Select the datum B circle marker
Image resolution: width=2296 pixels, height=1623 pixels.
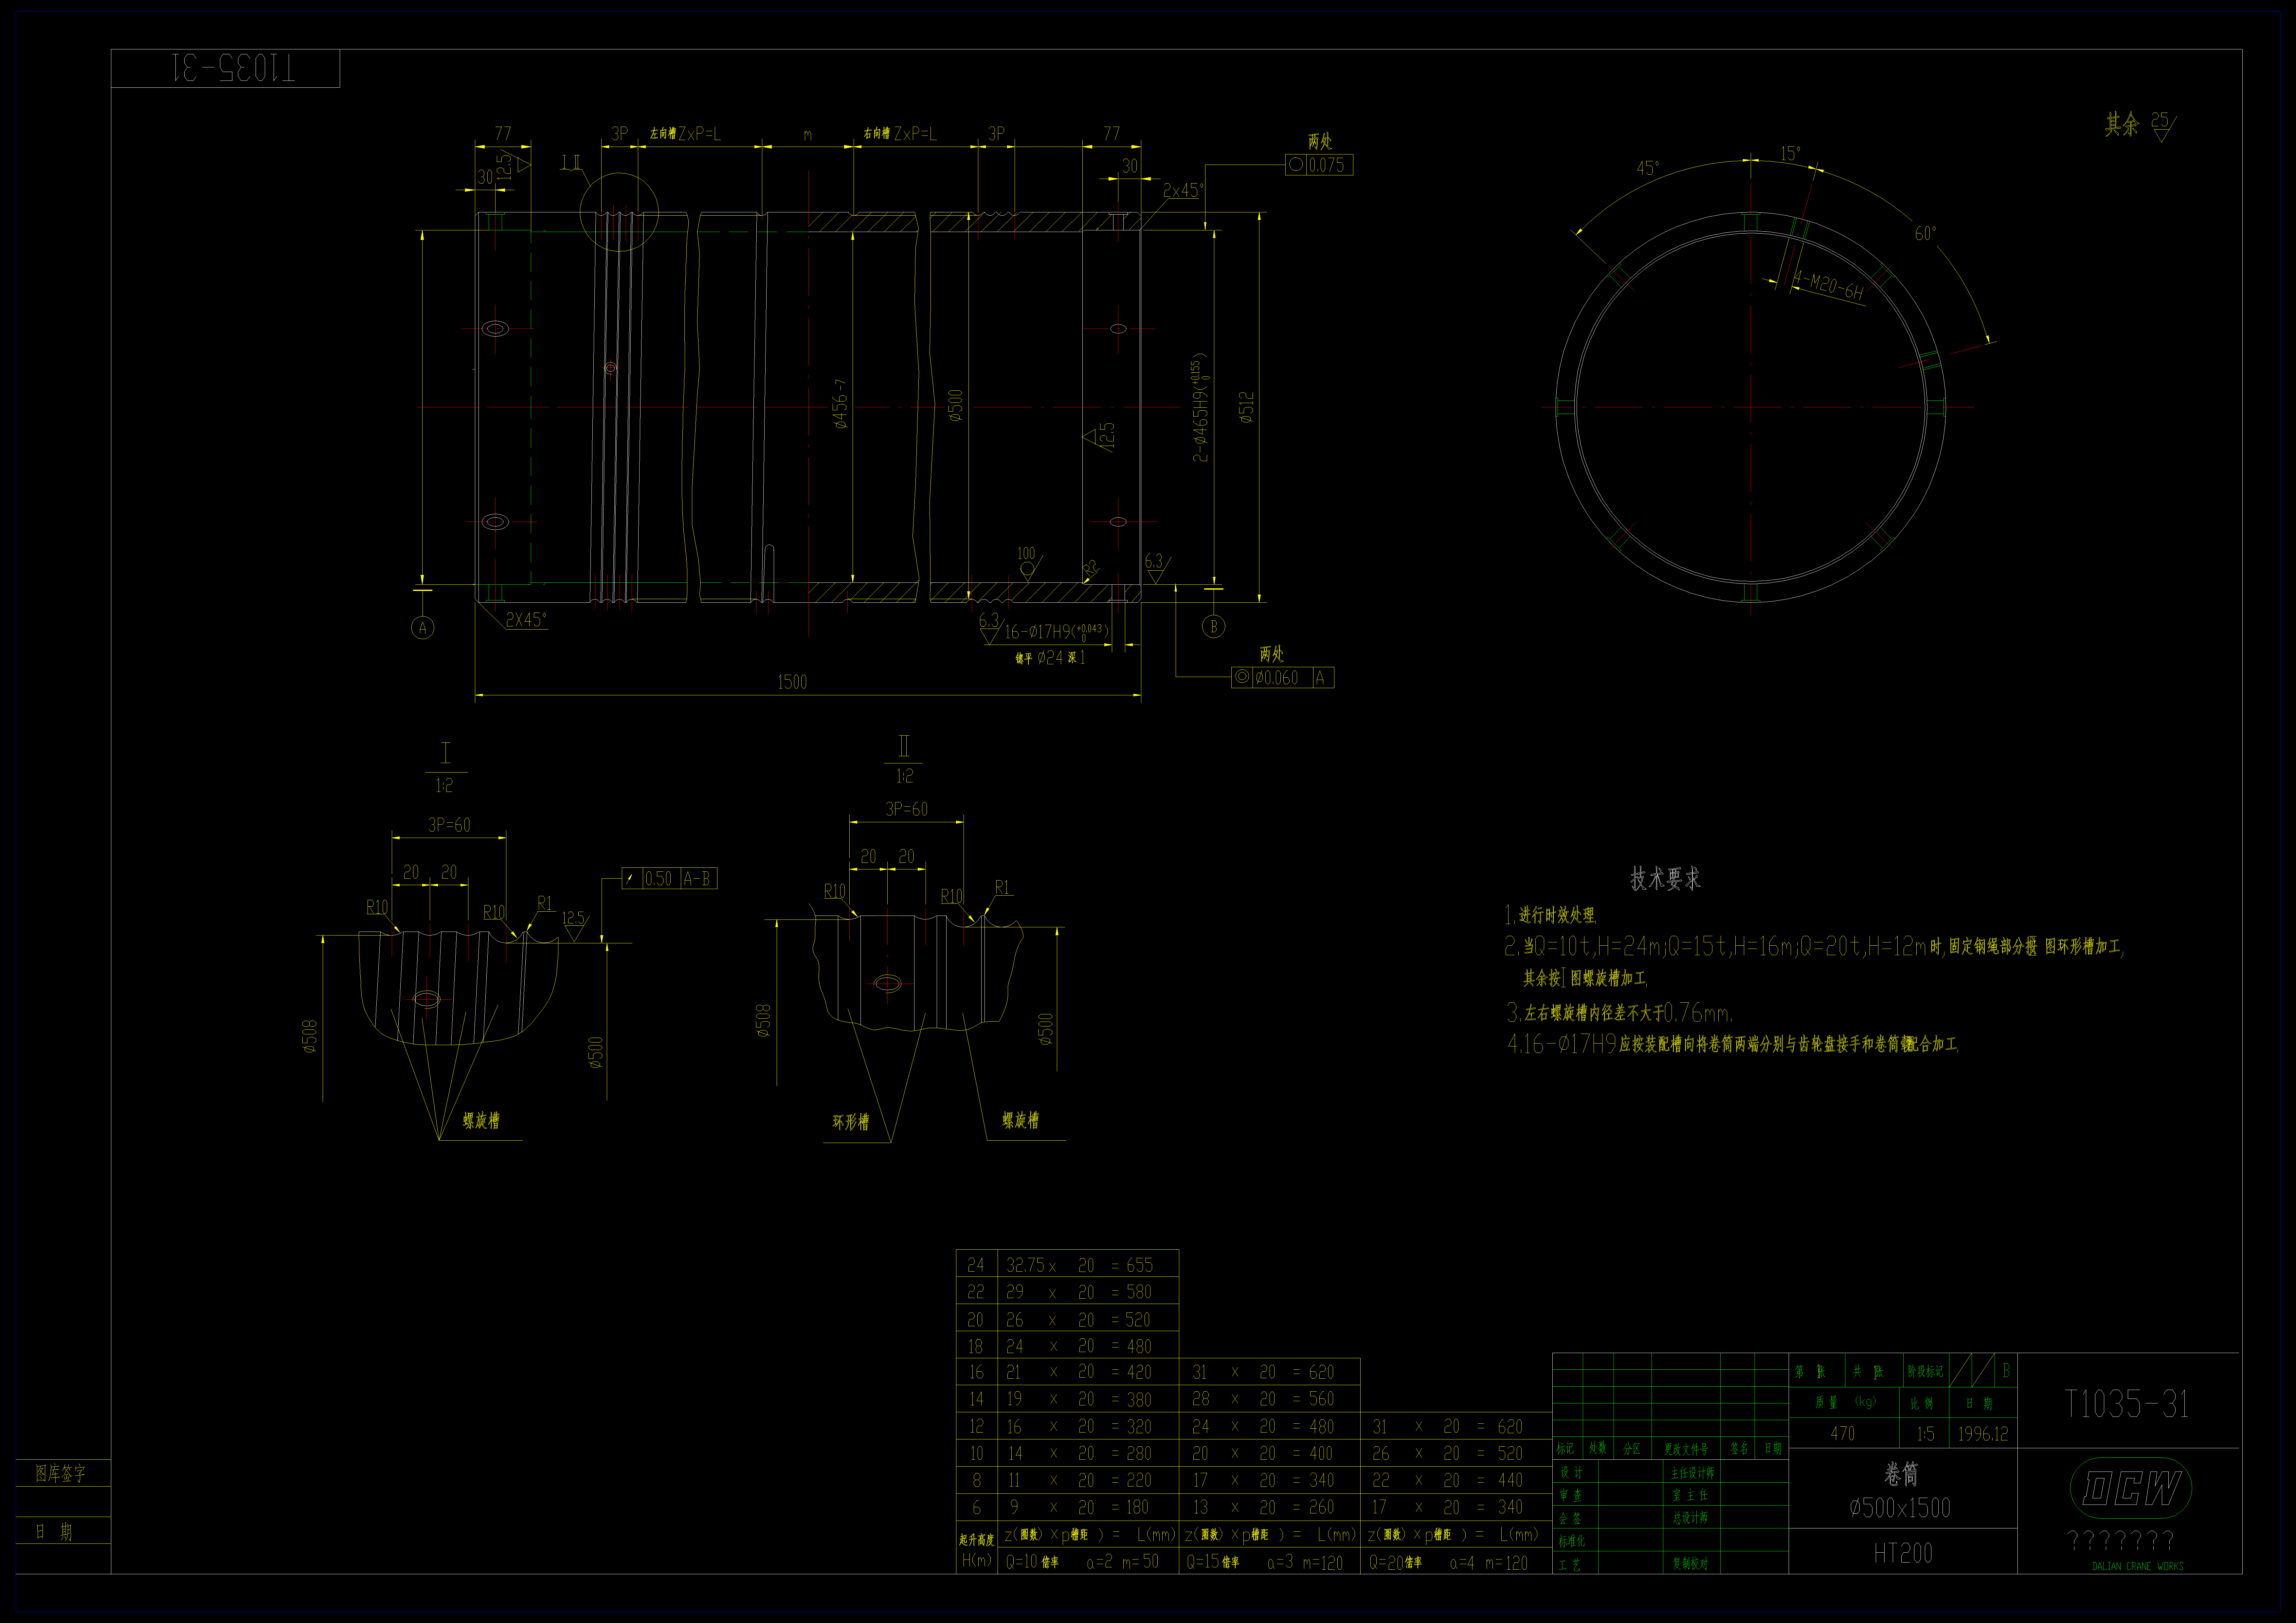(1214, 627)
